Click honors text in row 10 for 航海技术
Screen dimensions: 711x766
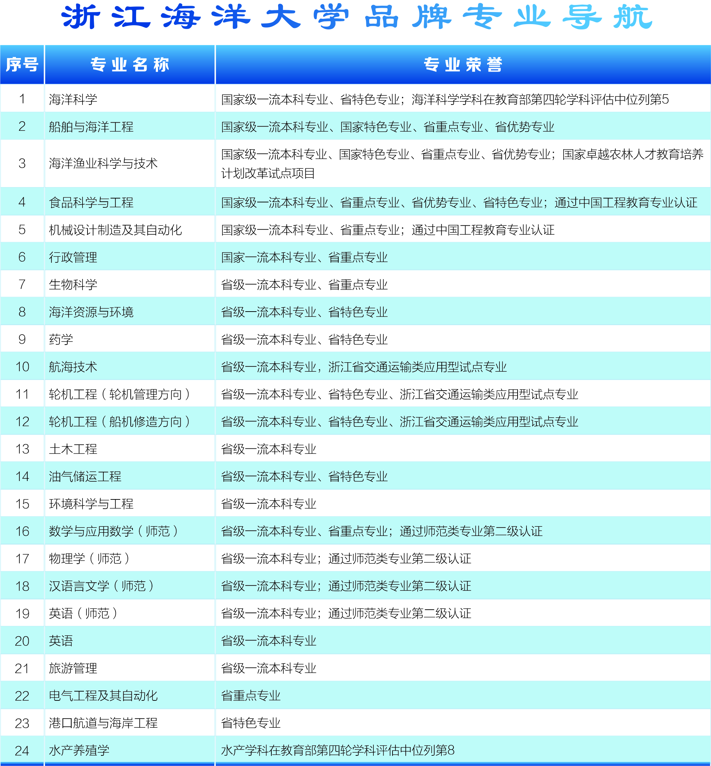[x=364, y=367]
